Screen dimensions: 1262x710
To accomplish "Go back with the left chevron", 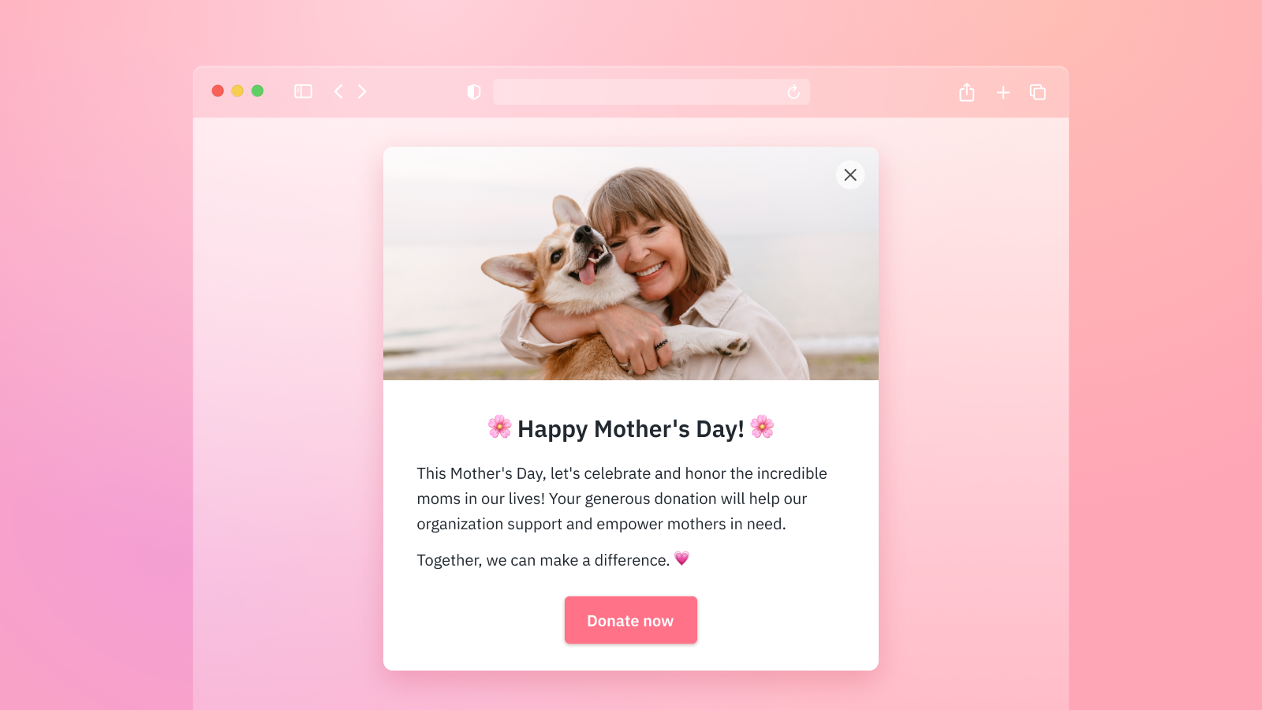I will click(x=338, y=92).
